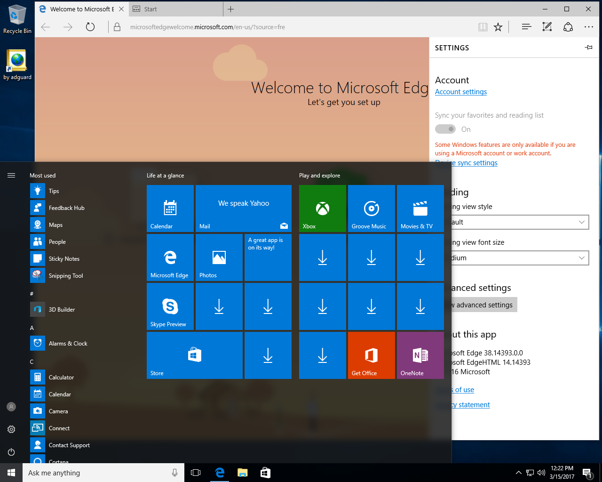
Task: Open the Action Center notification icon
Action: tap(587, 473)
